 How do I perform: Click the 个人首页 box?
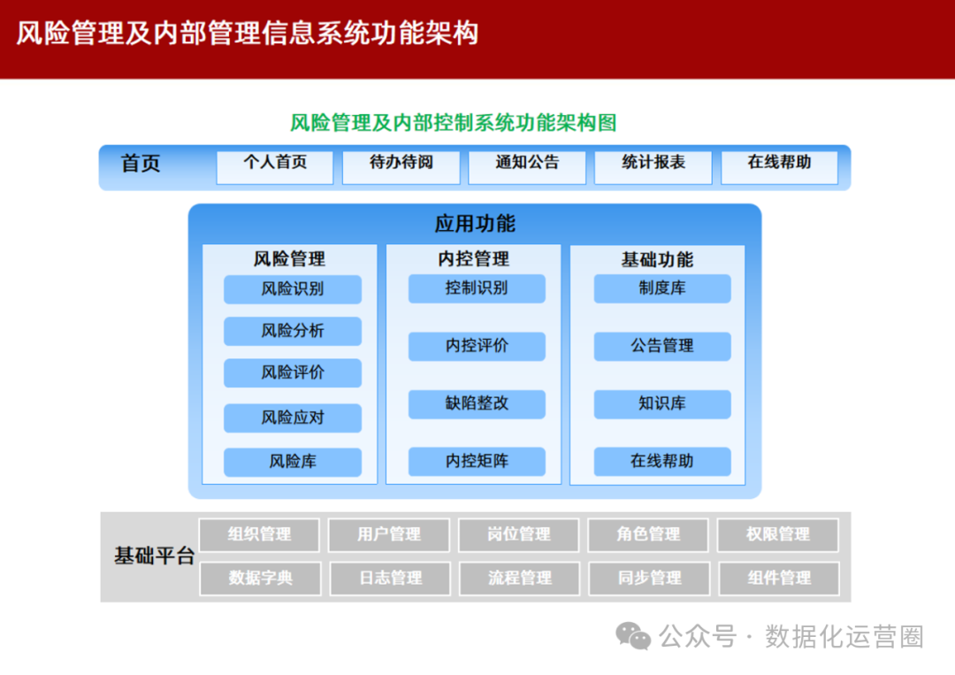pos(275,167)
